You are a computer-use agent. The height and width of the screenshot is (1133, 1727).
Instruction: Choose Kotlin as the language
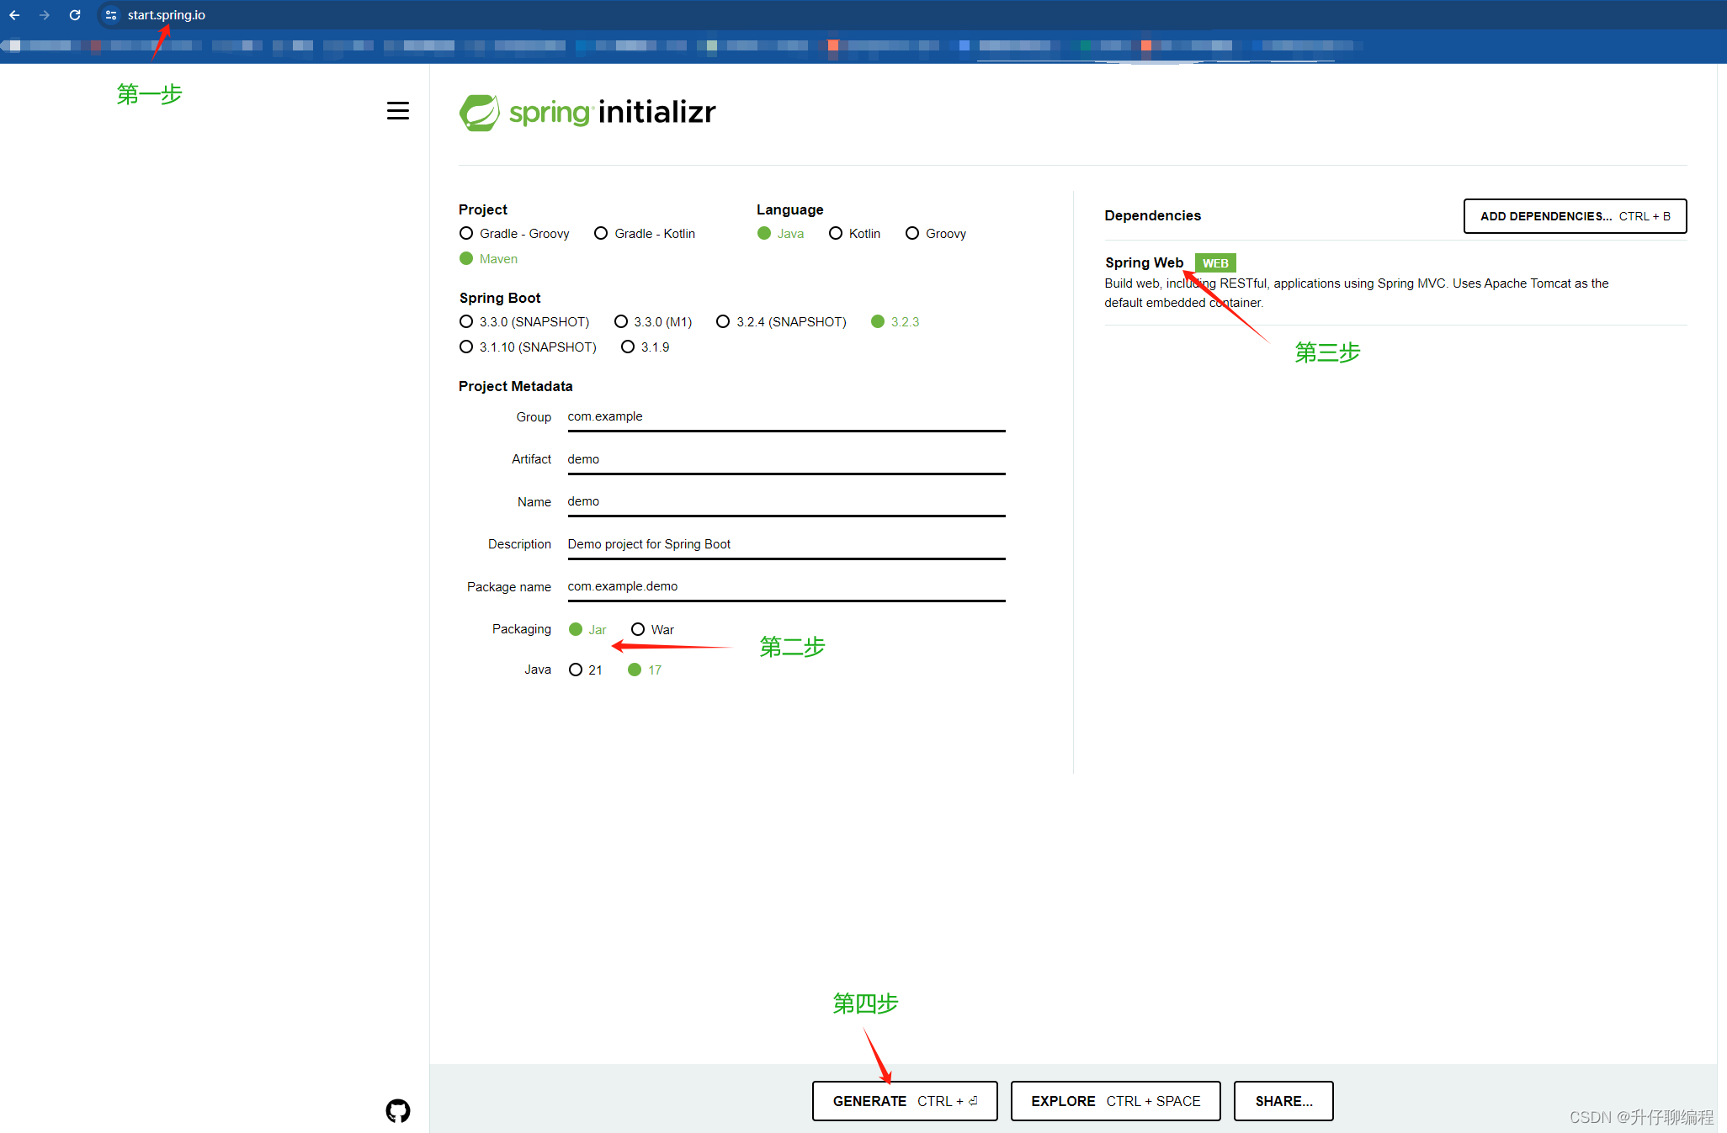[x=854, y=234]
